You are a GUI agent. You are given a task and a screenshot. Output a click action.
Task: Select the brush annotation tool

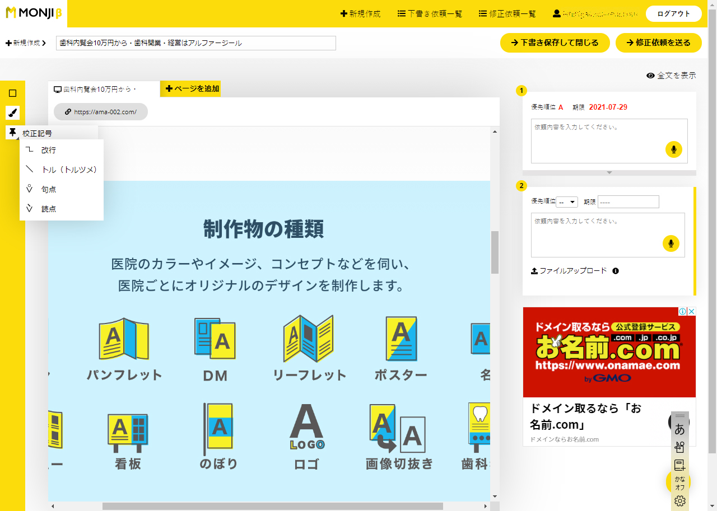tap(13, 112)
